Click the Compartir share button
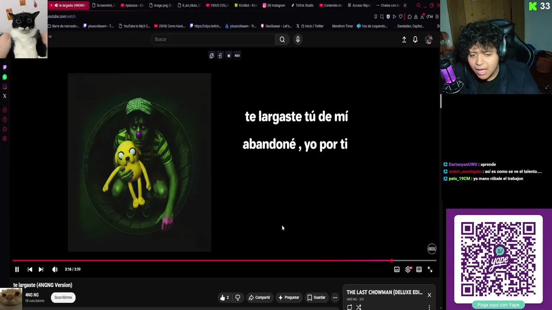The image size is (552, 310). 259,298
